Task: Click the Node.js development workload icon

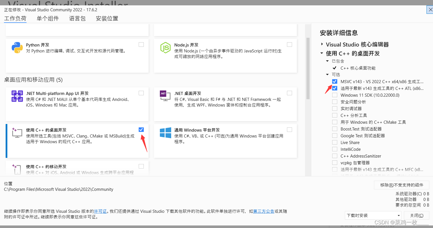Action: (166, 48)
